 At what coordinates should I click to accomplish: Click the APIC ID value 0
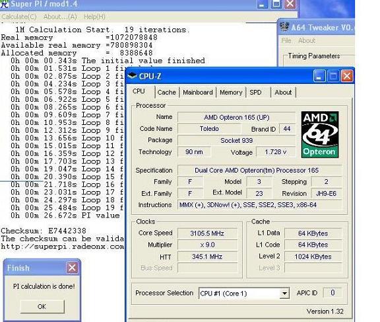[x=332, y=293]
